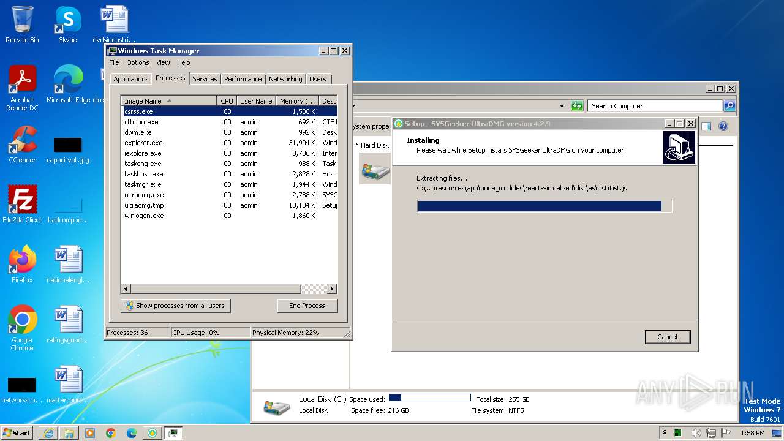Open the View menu in Task Manager
The height and width of the screenshot is (441, 784).
163,62
